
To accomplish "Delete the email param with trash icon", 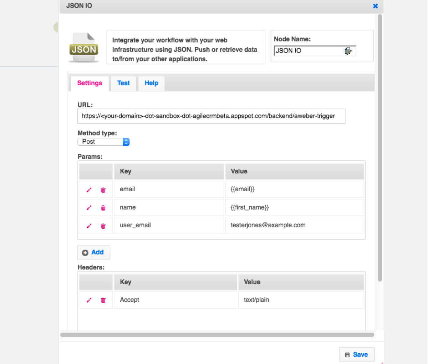I will (103, 190).
